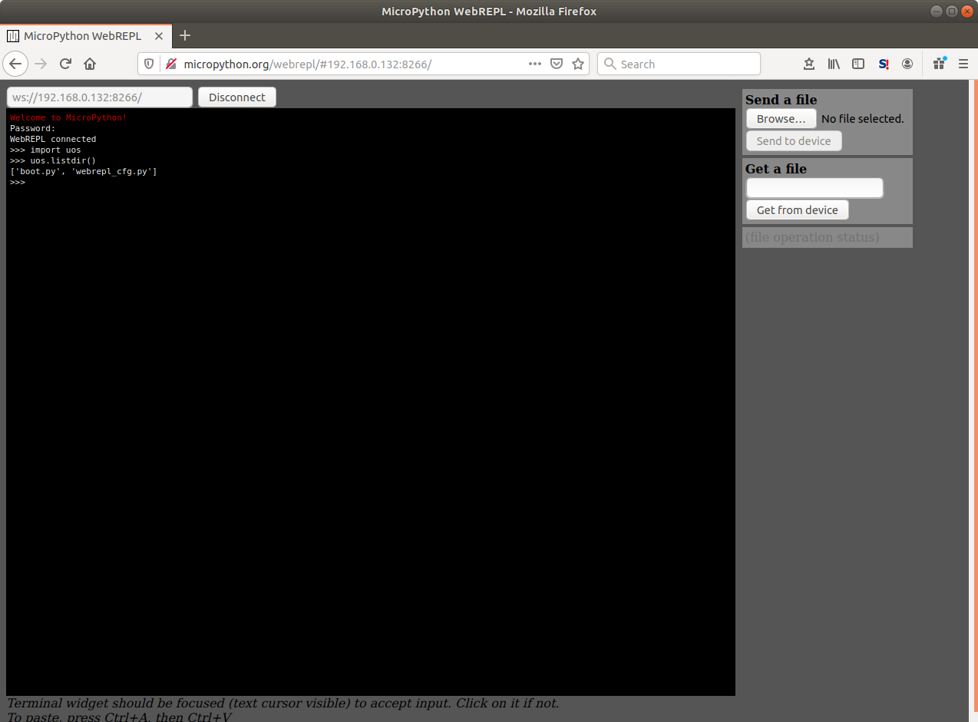
Task: Open the Firefox hamburger menu
Action: [x=963, y=64]
